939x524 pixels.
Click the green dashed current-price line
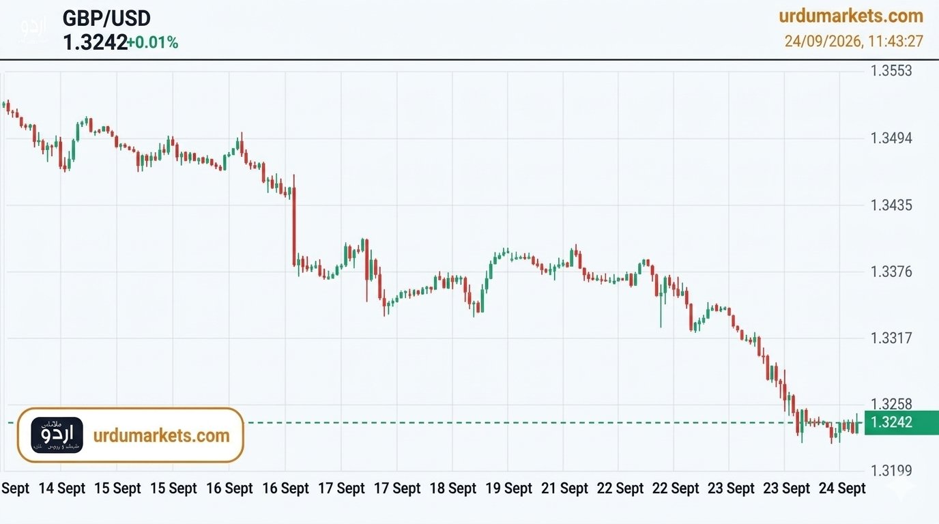[x=478, y=422]
